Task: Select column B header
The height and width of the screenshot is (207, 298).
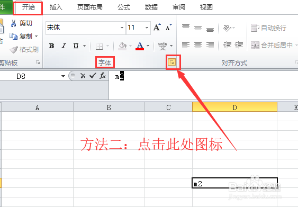Action: click(x=109, y=107)
